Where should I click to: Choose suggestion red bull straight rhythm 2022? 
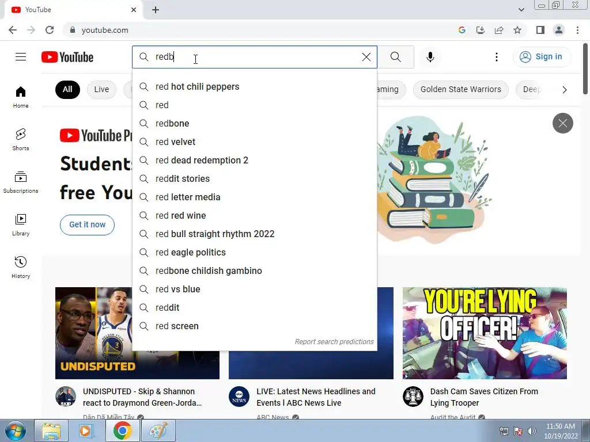click(x=255, y=234)
